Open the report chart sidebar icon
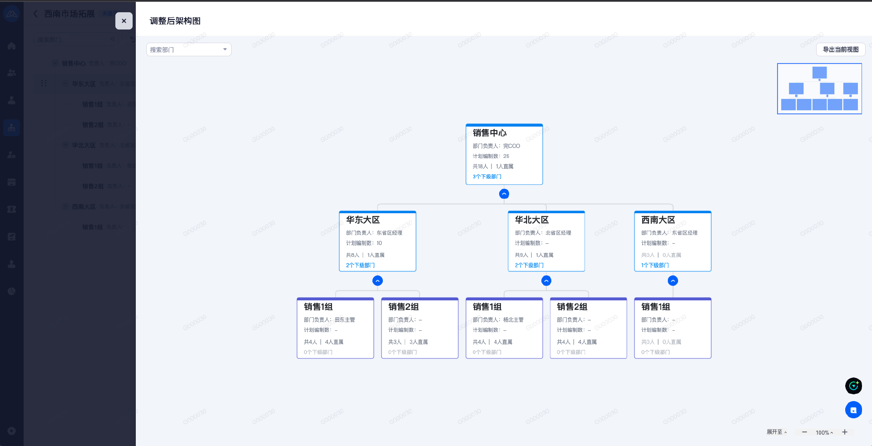 point(12,236)
